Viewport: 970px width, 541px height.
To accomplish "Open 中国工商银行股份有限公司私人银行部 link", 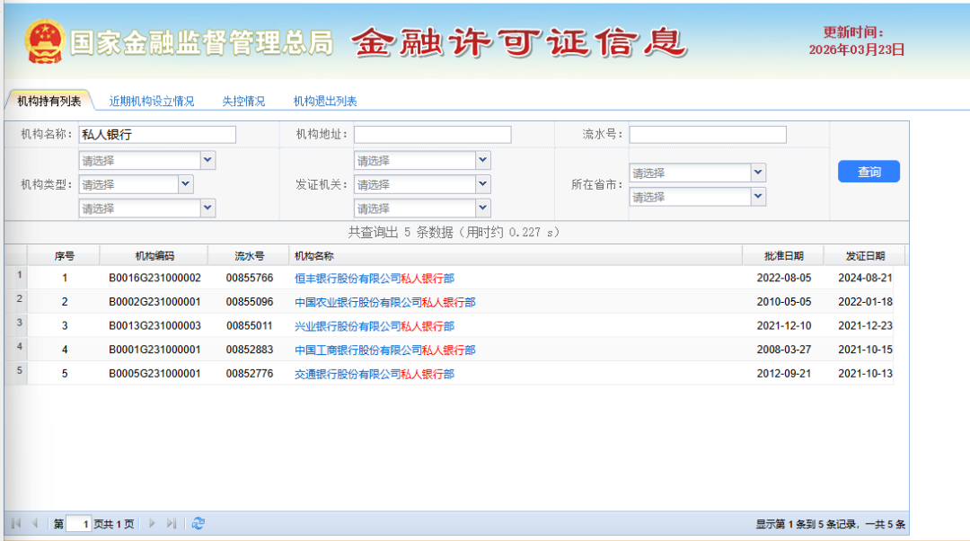I will pos(384,350).
